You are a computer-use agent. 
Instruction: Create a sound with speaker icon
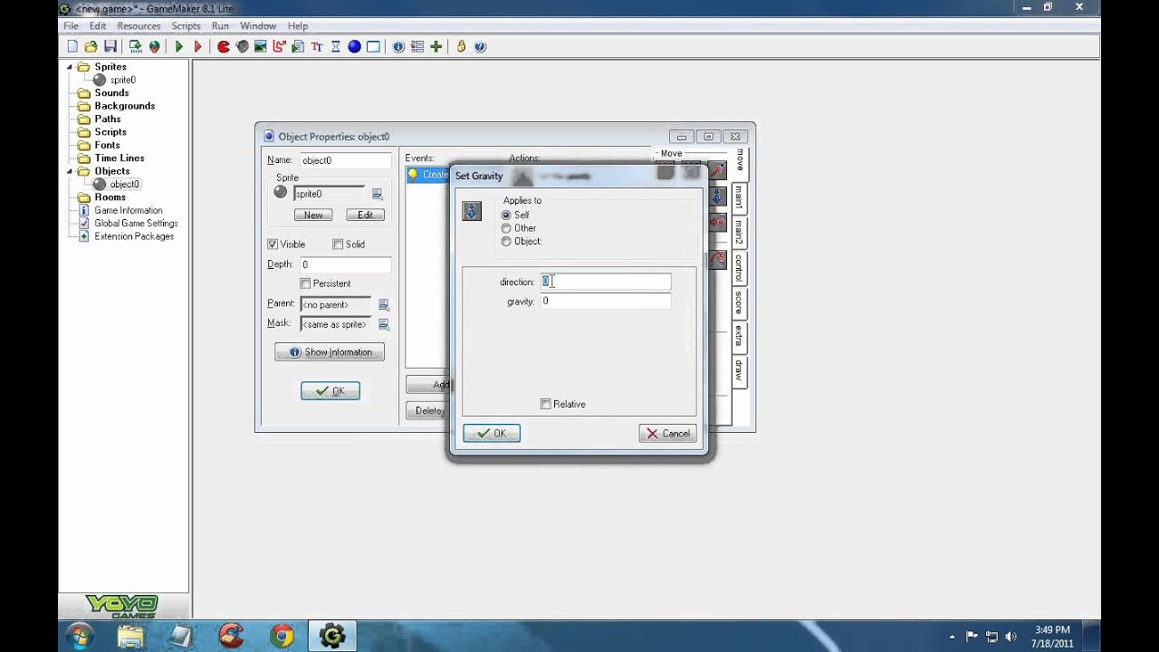[242, 46]
